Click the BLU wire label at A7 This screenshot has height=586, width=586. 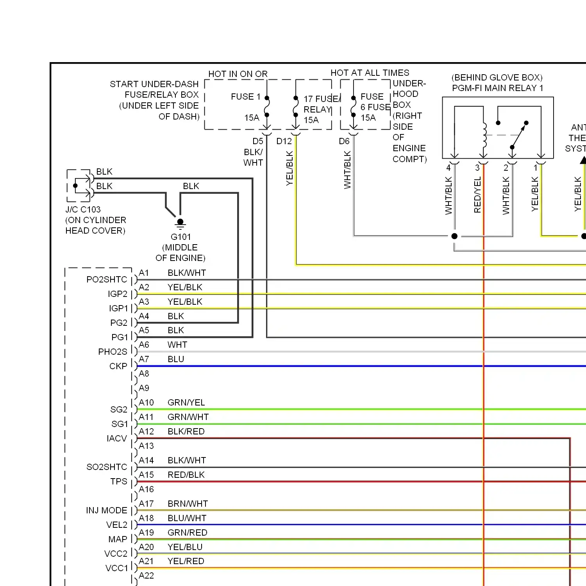coord(176,359)
